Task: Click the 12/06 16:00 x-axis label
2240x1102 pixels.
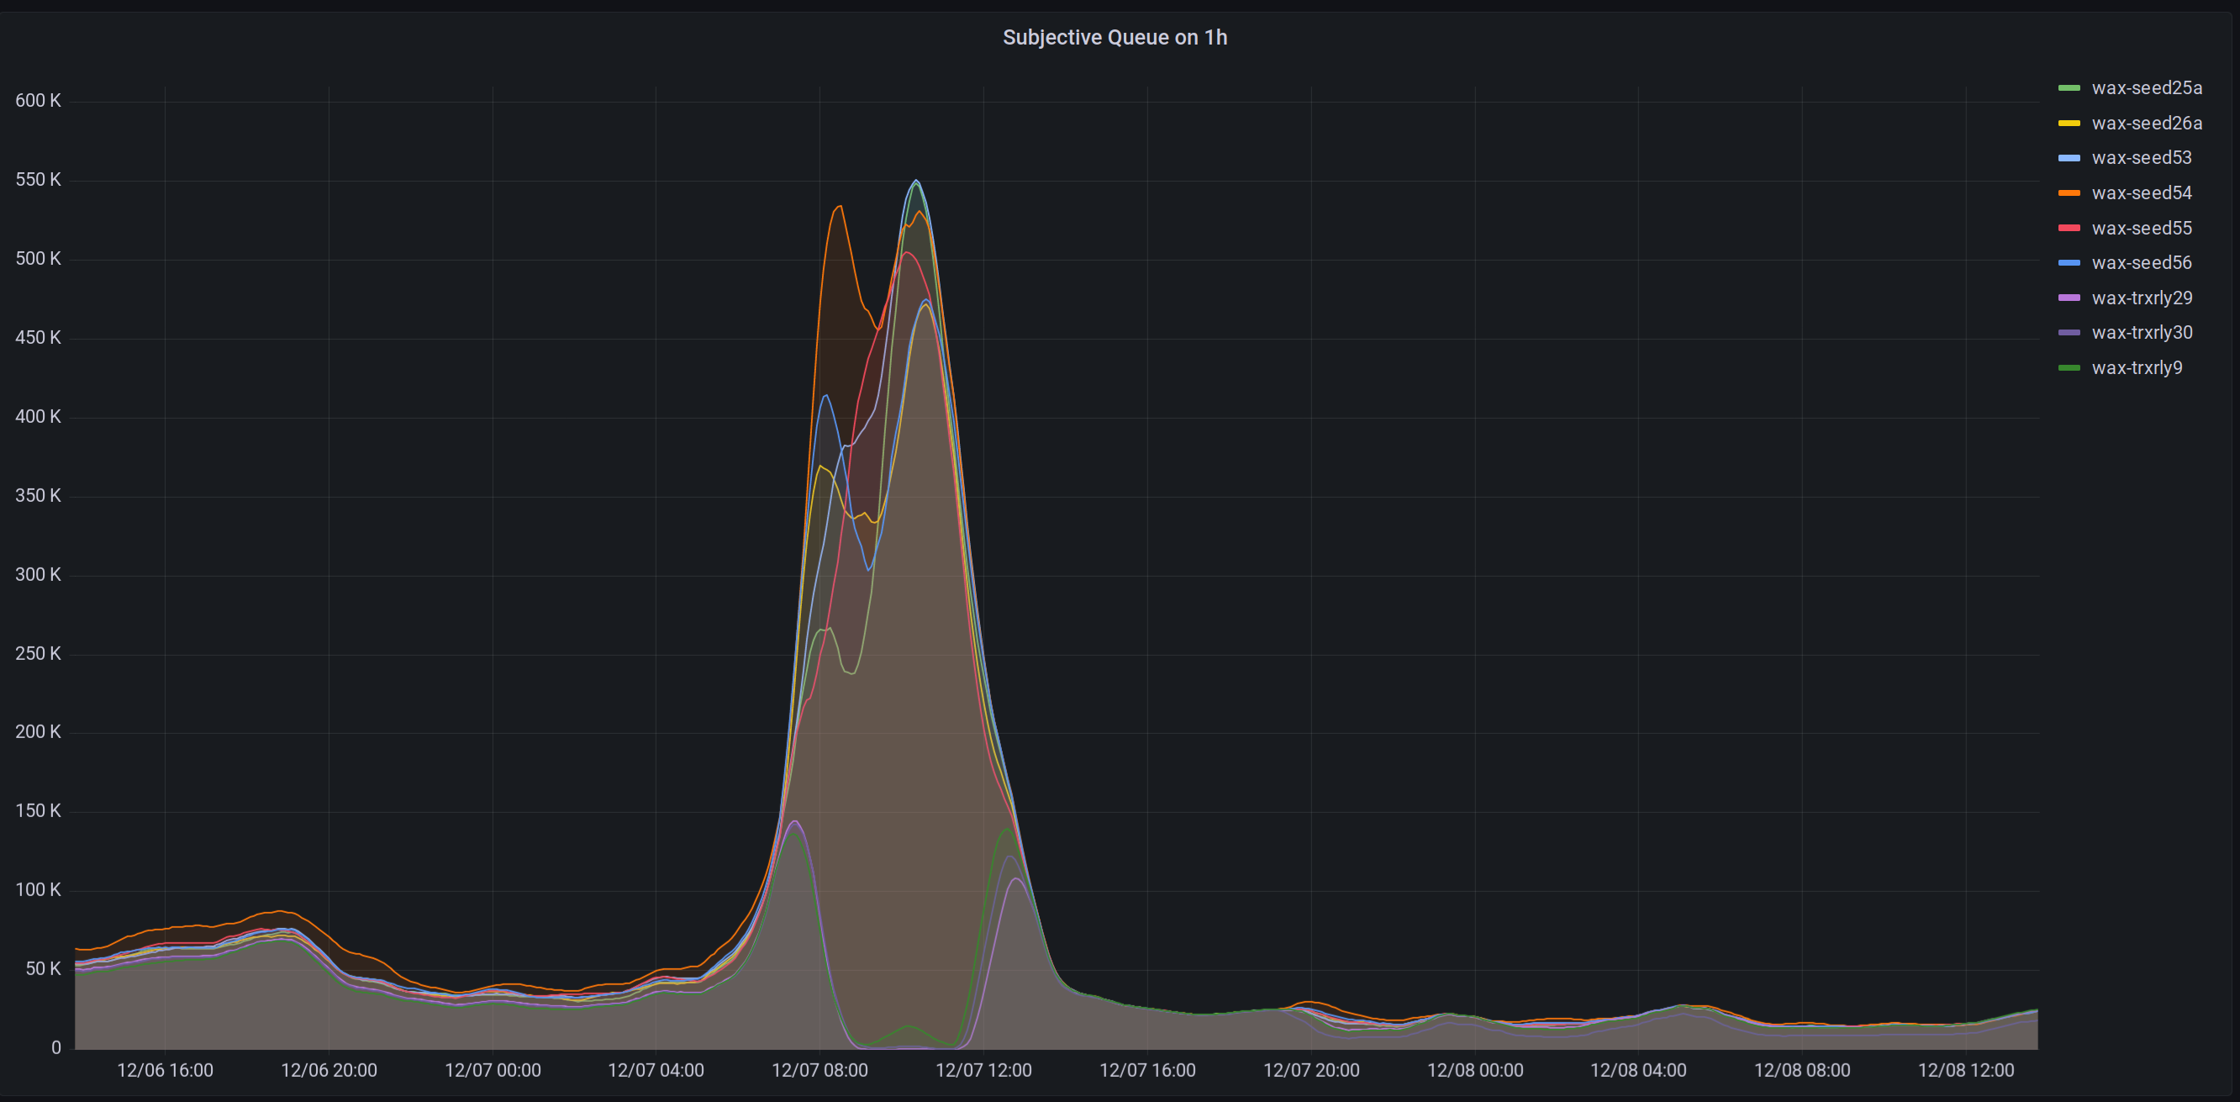Action: tap(166, 1070)
